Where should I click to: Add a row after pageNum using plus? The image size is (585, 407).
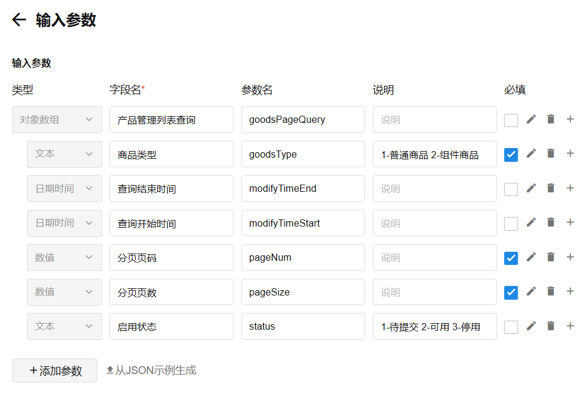point(570,257)
